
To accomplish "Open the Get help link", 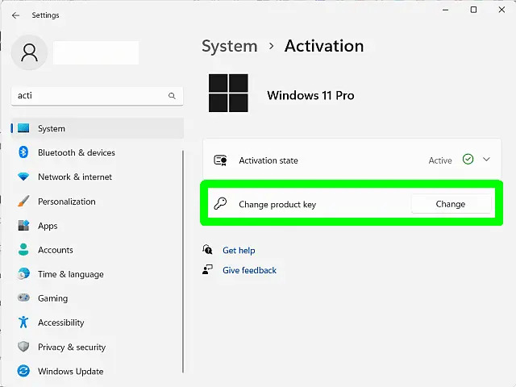I will tap(239, 251).
